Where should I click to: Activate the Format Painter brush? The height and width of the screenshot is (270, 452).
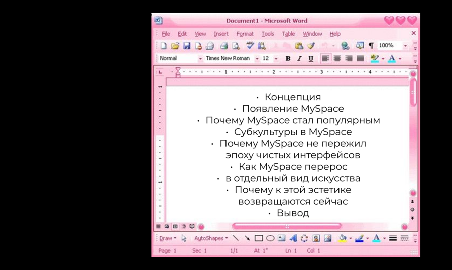click(x=311, y=46)
